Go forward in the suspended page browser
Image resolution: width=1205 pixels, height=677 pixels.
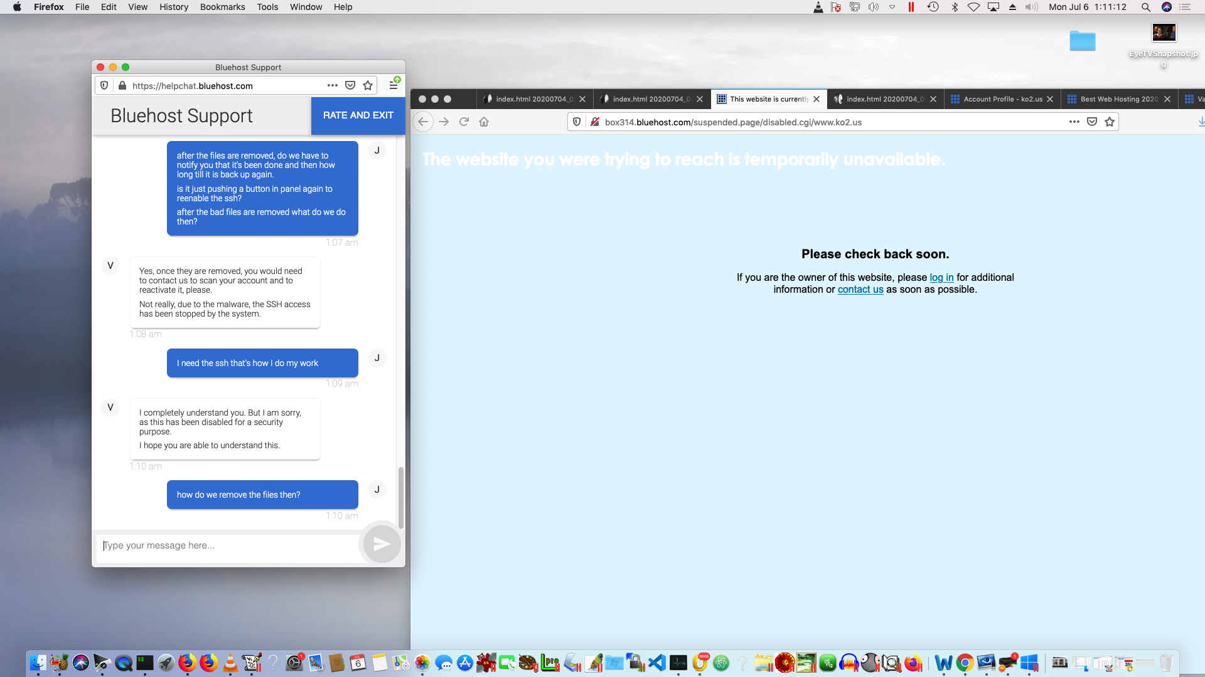coord(444,122)
